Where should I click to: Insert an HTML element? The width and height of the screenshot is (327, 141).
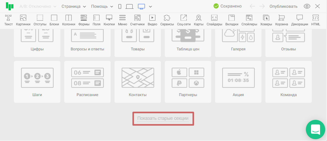(315, 20)
